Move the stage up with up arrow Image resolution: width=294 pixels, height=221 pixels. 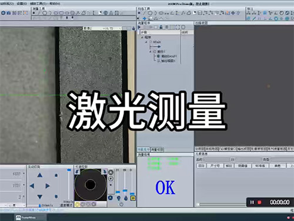point(40,175)
